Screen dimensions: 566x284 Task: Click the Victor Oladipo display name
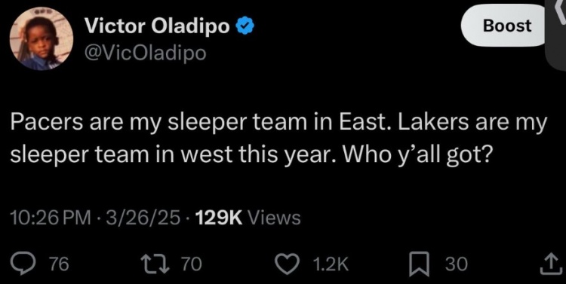point(157,26)
